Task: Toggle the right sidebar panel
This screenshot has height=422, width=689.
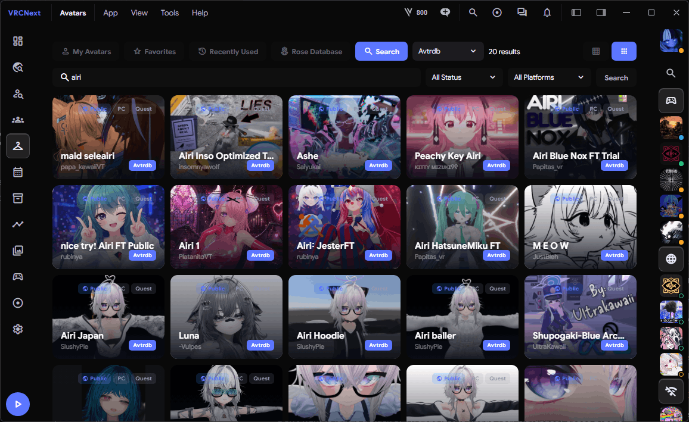Action: [601, 12]
